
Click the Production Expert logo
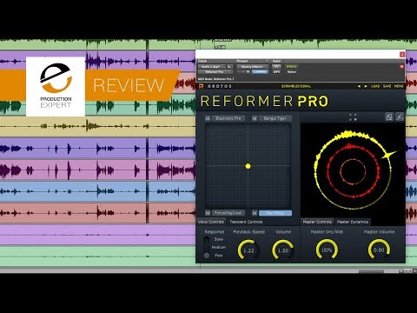[56, 86]
